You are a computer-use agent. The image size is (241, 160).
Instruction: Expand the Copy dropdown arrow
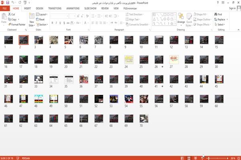click(x=19, y=20)
